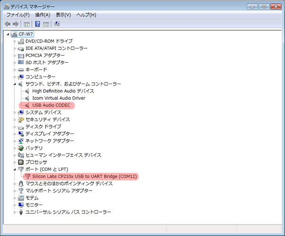
Task: Click the speaker icon of サウンド category
Action: 20,84
